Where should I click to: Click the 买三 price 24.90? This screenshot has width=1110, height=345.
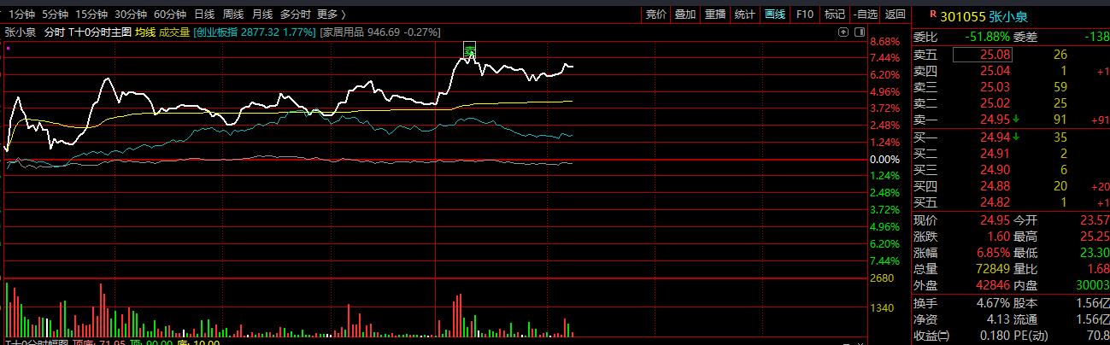tap(995, 169)
